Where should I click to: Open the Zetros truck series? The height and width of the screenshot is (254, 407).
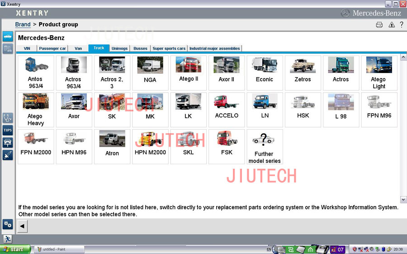303,73
